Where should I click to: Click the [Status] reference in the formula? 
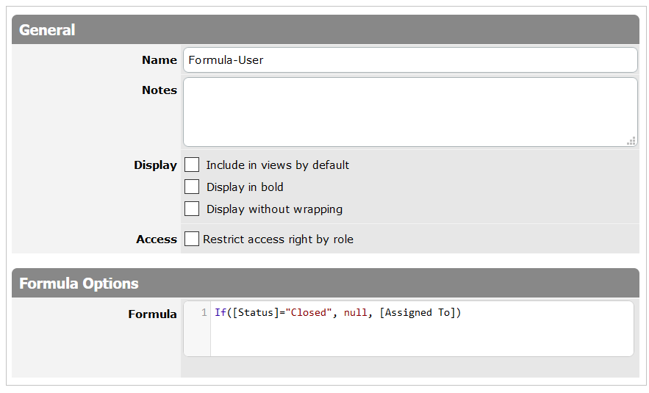point(256,312)
